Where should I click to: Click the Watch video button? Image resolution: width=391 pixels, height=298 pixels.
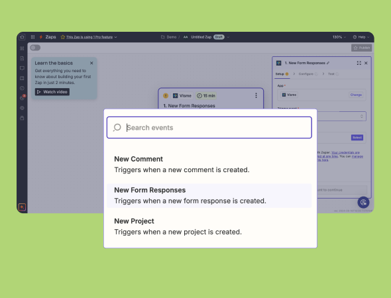click(52, 92)
